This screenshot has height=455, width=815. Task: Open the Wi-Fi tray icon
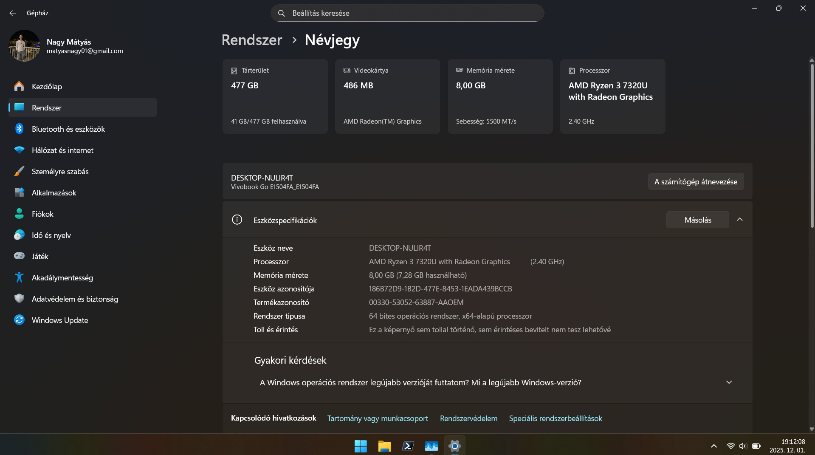[730, 446]
